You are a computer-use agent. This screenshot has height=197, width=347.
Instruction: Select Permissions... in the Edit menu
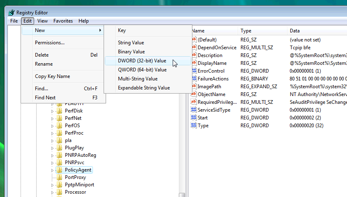(x=50, y=43)
